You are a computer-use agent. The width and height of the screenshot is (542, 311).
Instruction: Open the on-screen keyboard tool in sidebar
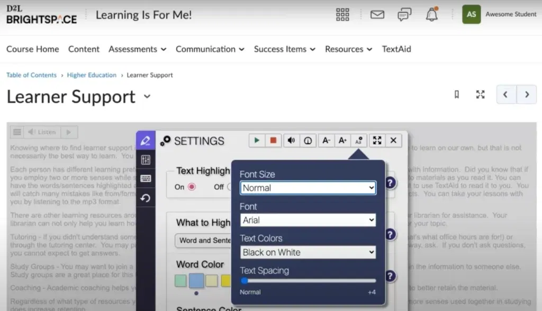coord(146,178)
